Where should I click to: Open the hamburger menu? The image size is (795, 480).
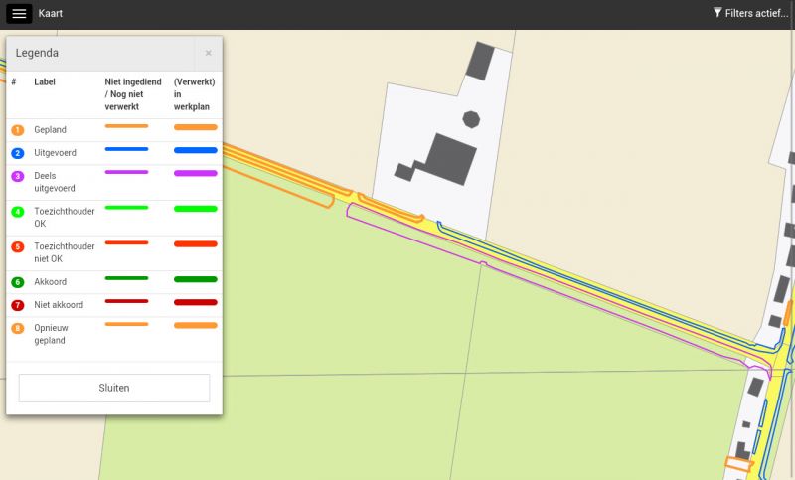pyautogui.click(x=19, y=14)
